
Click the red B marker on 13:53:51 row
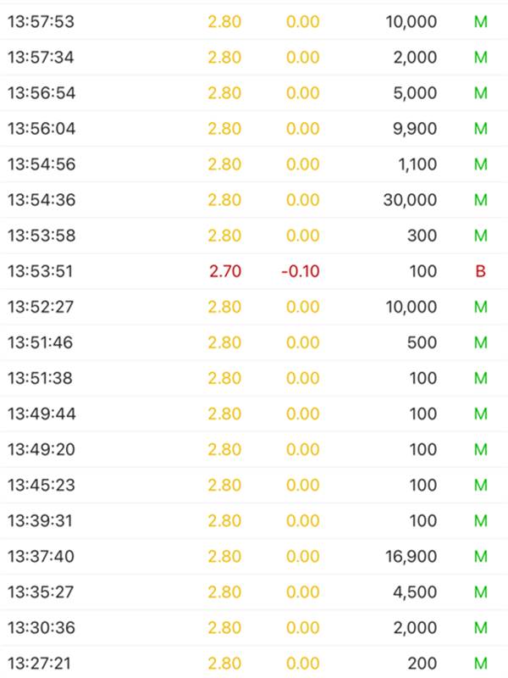coord(480,271)
